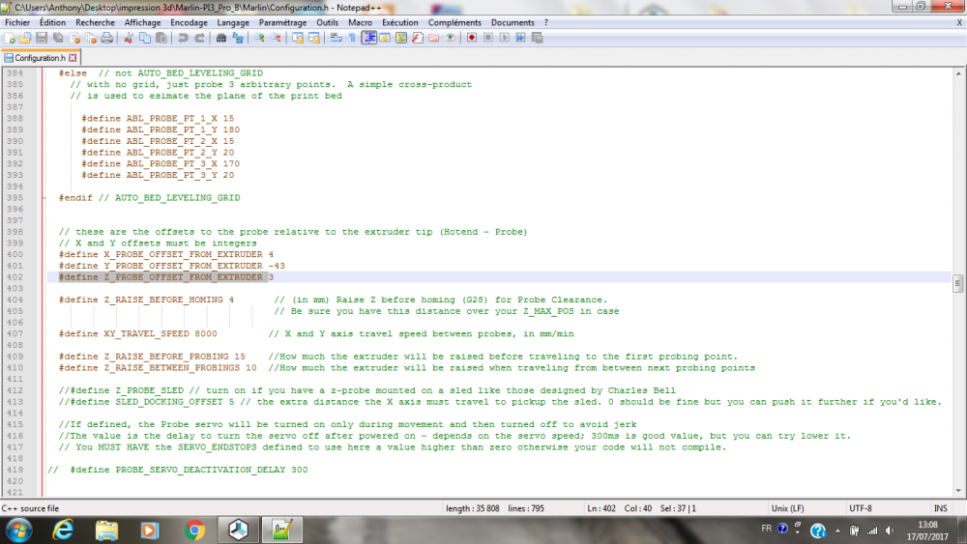Viewport: 967px width, 544px height.
Task: Create a new document with New icon
Action: click(x=10, y=39)
